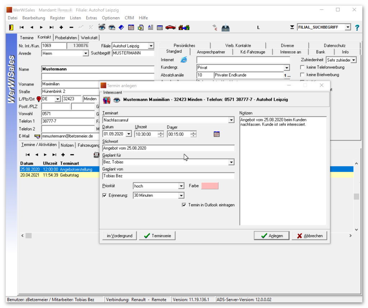
Task: Click into the Stichwort field
Action: click(x=168, y=148)
